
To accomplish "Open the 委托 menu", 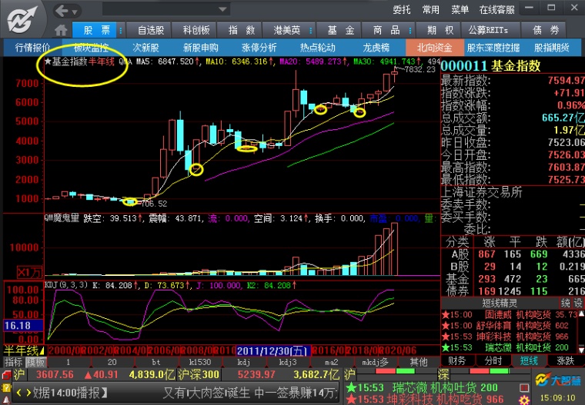I will pyautogui.click(x=402, y=10).
